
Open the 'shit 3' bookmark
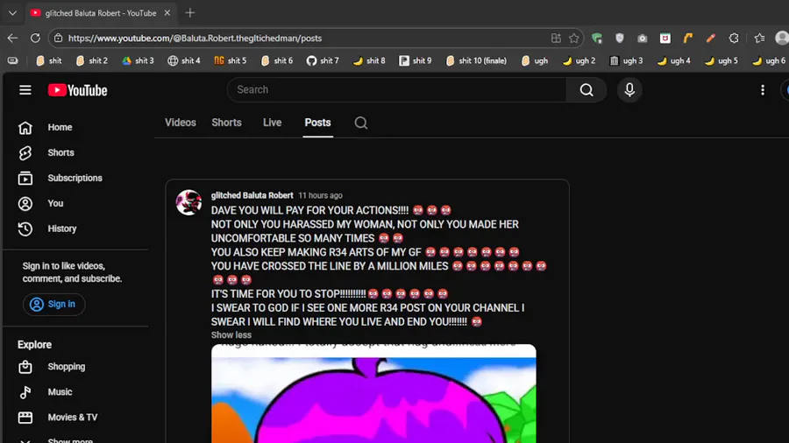coord(138,60)
